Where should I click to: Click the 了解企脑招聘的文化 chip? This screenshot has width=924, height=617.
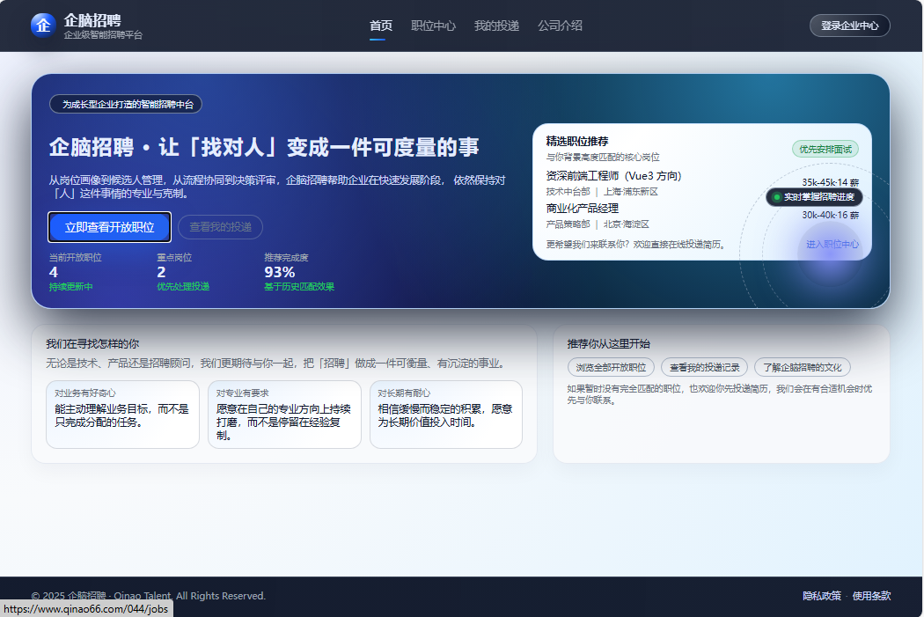[802, 367]
